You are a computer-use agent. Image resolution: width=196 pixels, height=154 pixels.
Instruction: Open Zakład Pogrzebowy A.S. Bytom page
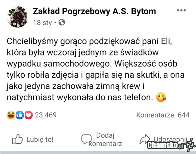[x=94, y=11]
